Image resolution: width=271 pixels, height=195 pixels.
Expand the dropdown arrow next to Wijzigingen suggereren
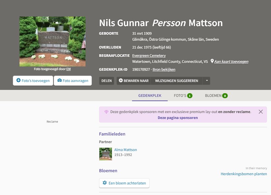206,81
